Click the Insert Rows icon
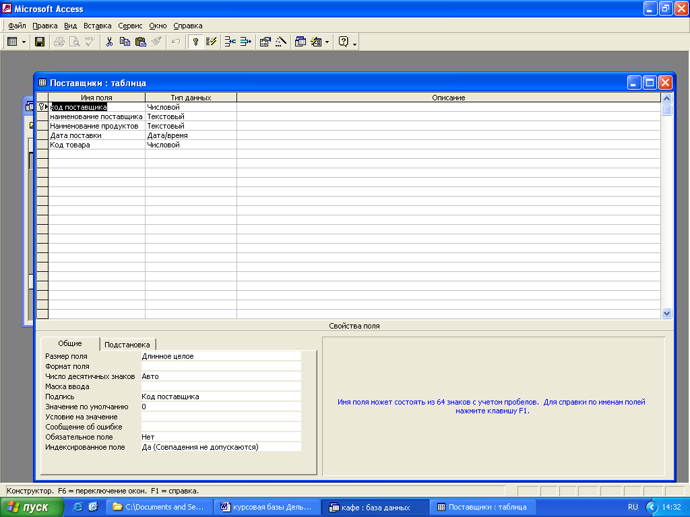Viewport: 690px width, 517px height. point(230,42)
